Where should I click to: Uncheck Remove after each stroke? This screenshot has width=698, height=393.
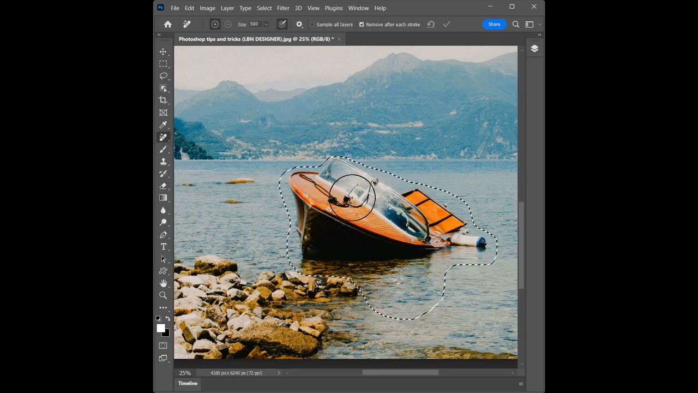(x=362, y=25)
